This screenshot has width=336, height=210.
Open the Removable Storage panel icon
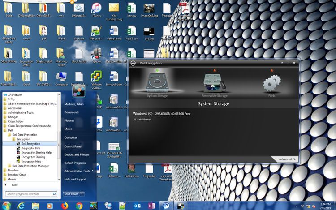[215, 83]
